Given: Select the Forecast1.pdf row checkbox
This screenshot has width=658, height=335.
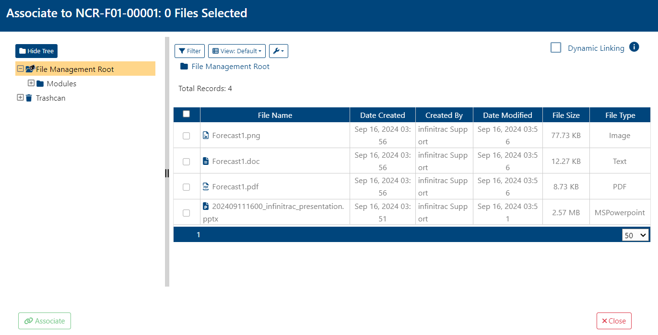Looking at the screenshot, I should pyautogui.click(x=187, y=187).
